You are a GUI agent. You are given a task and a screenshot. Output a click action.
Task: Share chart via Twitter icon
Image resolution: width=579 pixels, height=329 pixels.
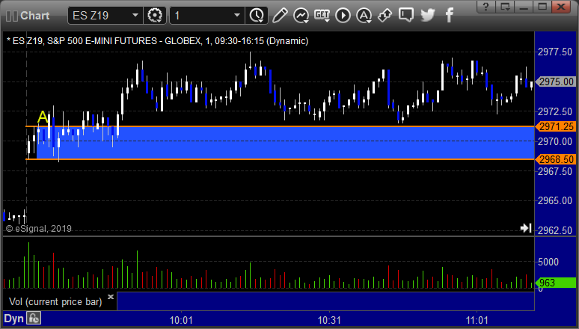tap(428, 15)
